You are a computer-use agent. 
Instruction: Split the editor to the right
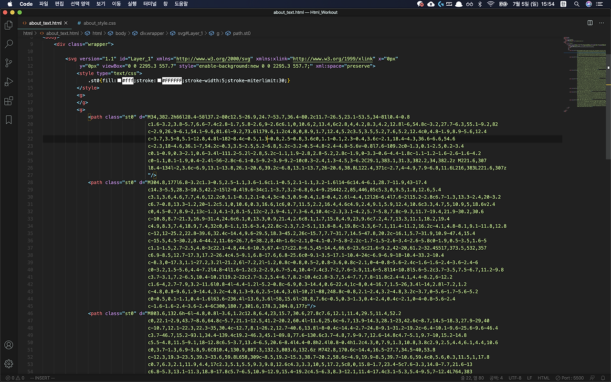(590, 23)
